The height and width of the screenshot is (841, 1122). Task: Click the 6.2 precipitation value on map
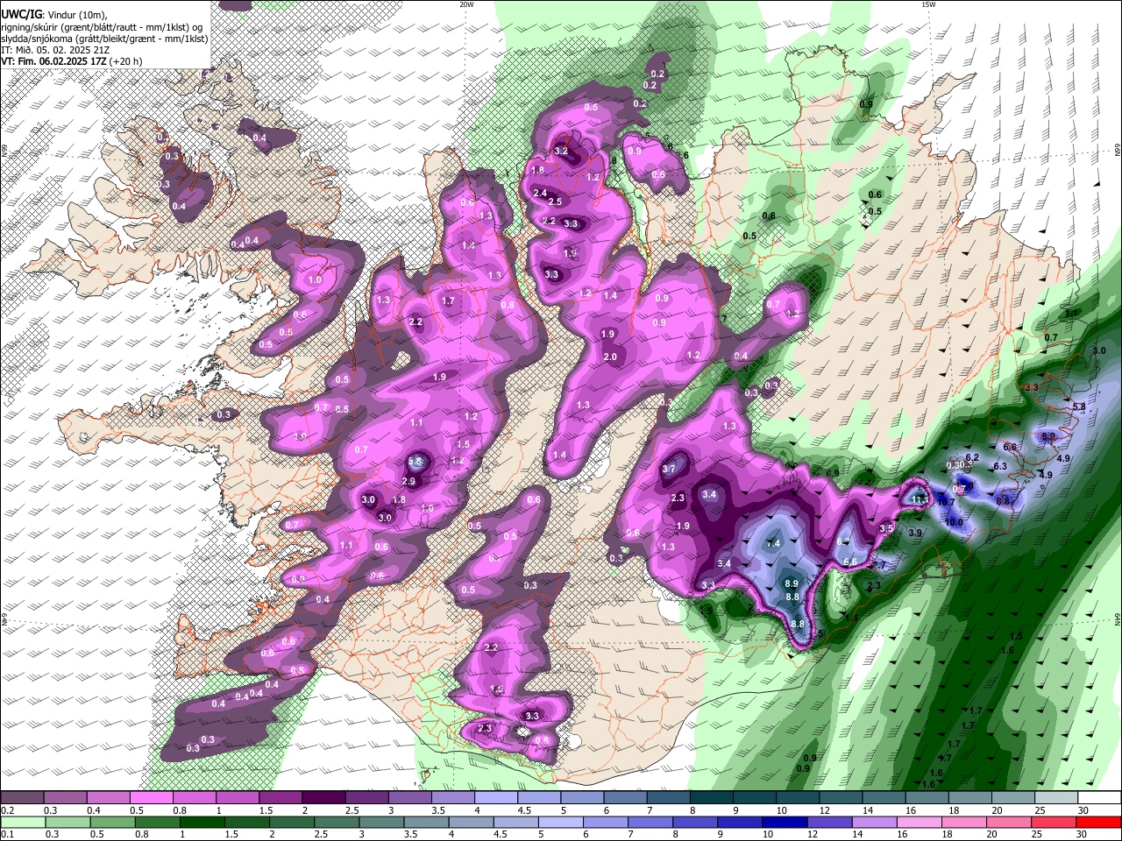972,457
